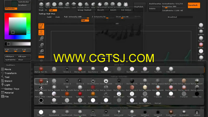Expand the Light palette
208x117 pixels.
[x=7, y=85]
